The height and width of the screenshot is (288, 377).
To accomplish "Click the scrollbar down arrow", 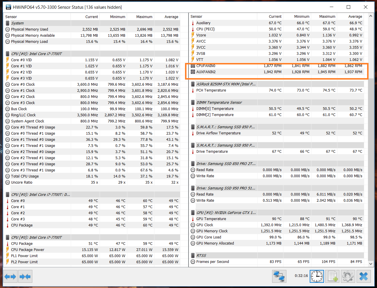I will click(371, 264).
